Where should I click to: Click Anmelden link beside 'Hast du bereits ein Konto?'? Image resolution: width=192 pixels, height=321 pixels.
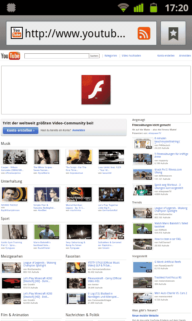coord(78,130)
